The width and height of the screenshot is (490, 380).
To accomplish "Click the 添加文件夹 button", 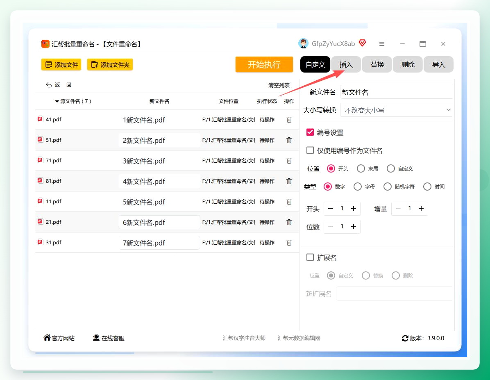I will click(110, 64).
